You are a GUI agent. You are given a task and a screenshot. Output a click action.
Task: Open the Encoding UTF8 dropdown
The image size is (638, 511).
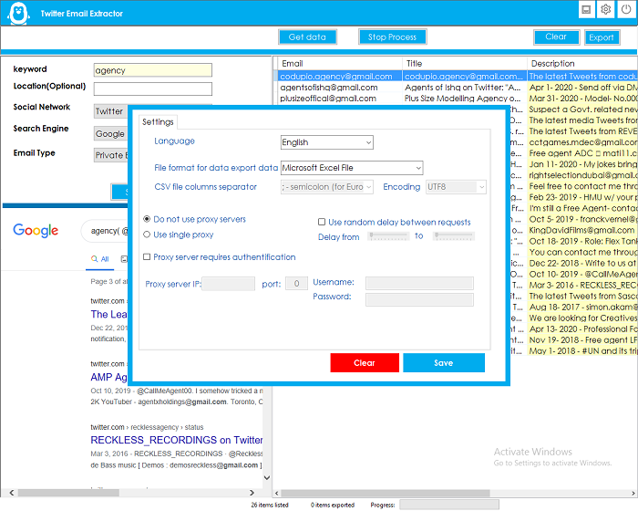(456, 187)
